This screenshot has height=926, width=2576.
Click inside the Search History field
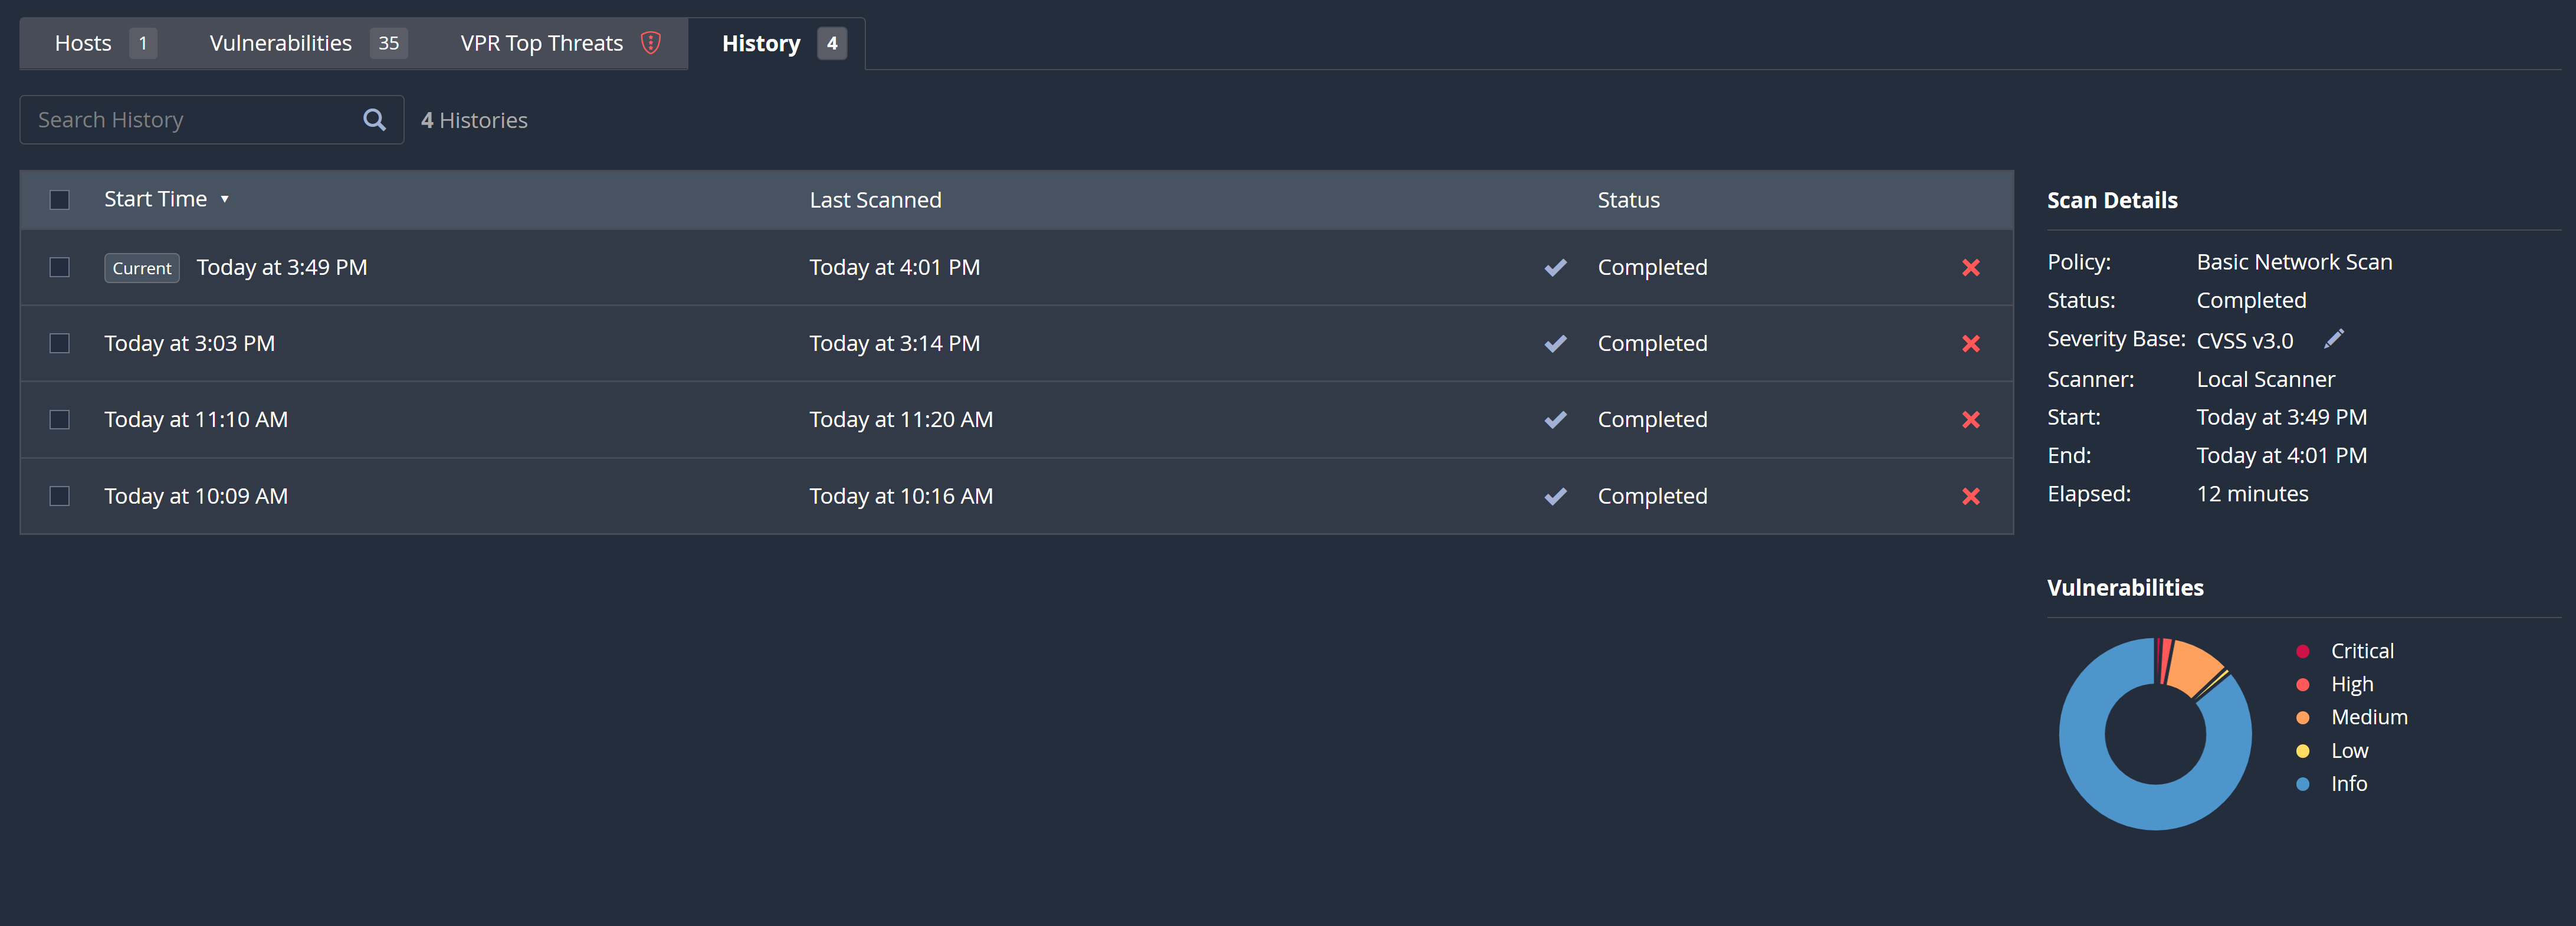[x=180, y=119]
